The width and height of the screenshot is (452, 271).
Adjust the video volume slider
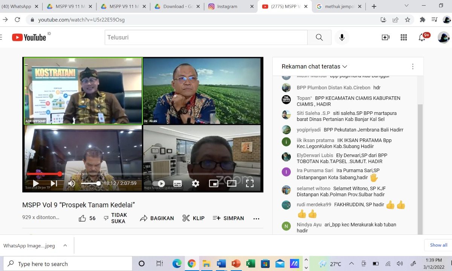click(90, 183)
